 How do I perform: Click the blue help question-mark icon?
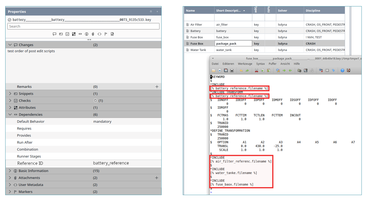click(342, 71)
